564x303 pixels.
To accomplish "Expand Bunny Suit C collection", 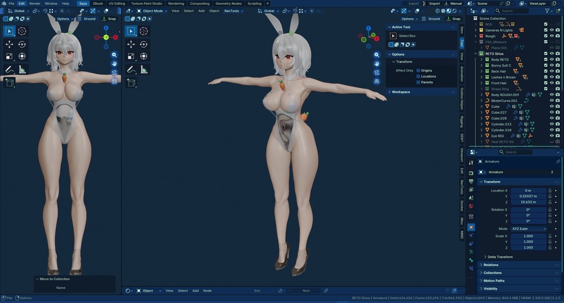I will [x=481, y=65].
